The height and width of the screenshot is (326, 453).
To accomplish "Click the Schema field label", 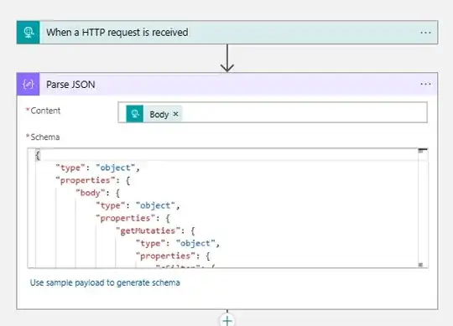I will tap(43, 137).
